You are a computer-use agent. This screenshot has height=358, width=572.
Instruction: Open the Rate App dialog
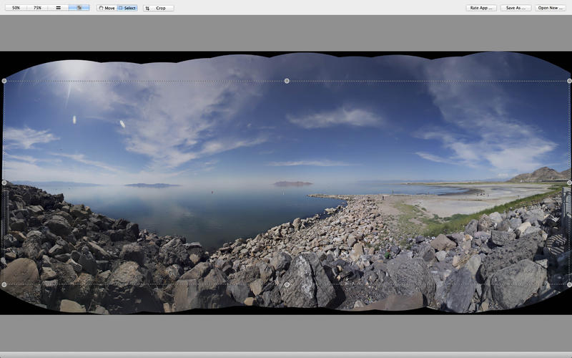pyautogui.click(x=482, y=8)
